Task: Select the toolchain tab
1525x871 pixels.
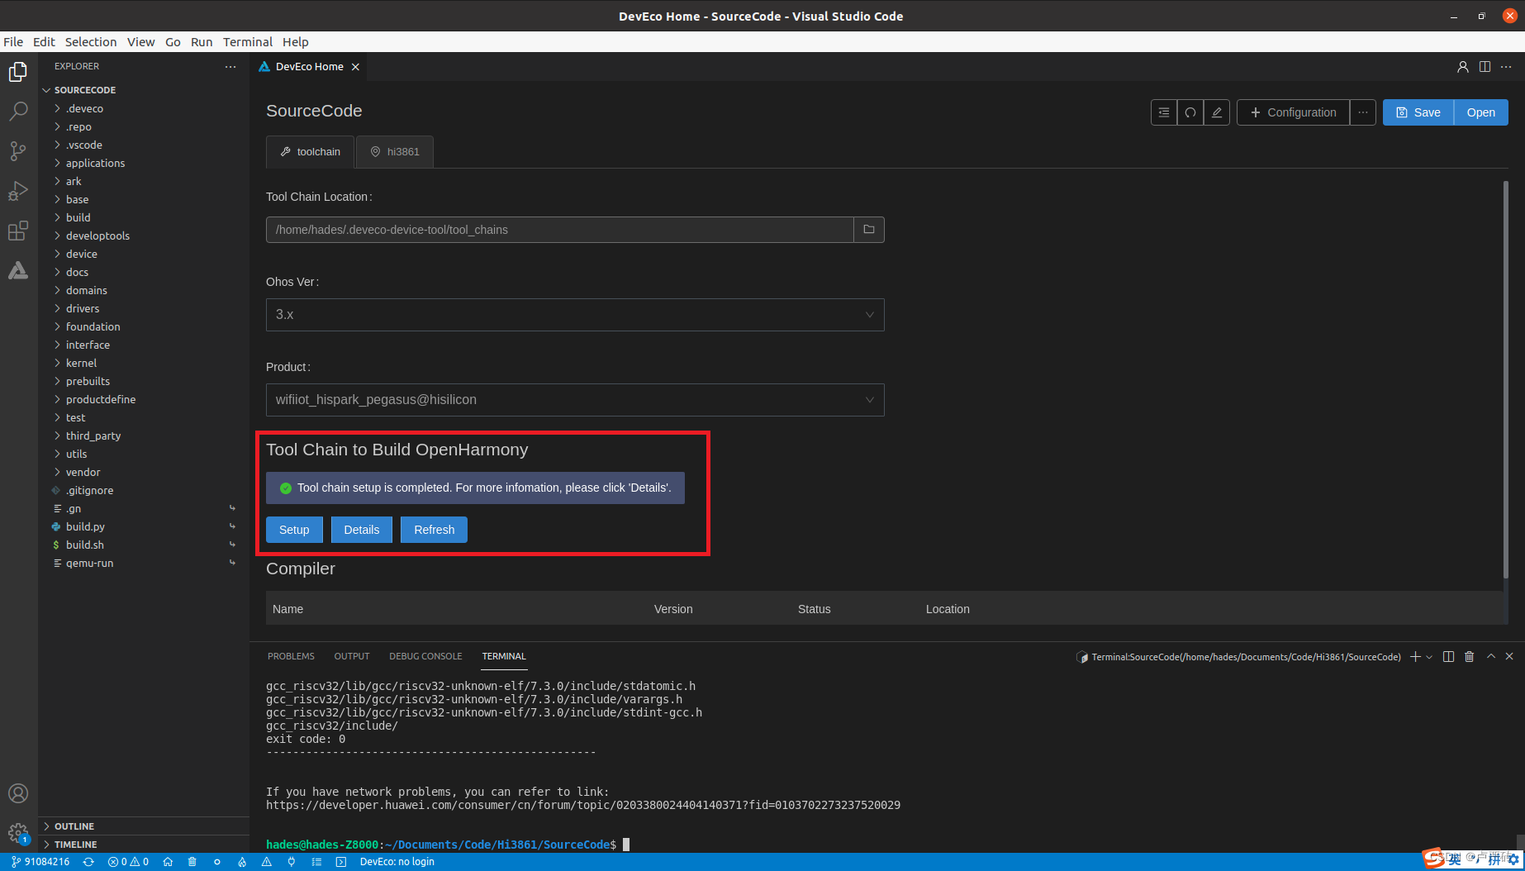Action: (310, 152)
